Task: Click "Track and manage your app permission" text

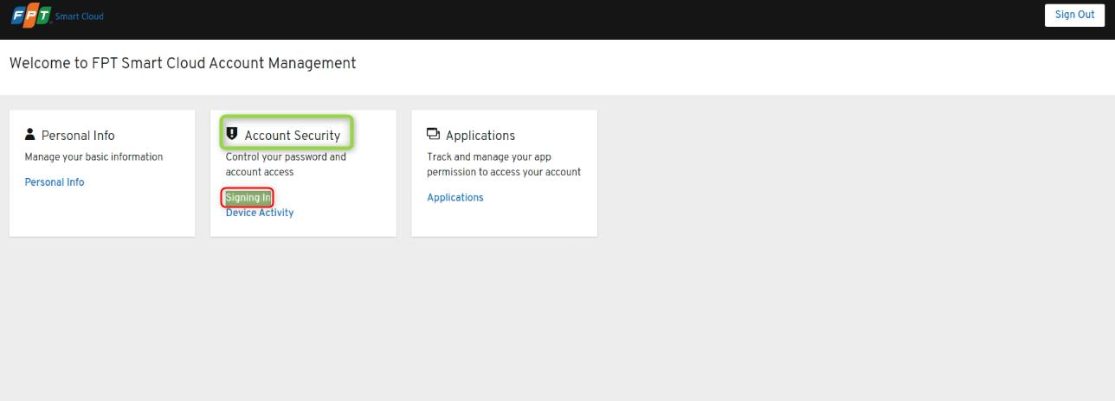Action: 504,164
